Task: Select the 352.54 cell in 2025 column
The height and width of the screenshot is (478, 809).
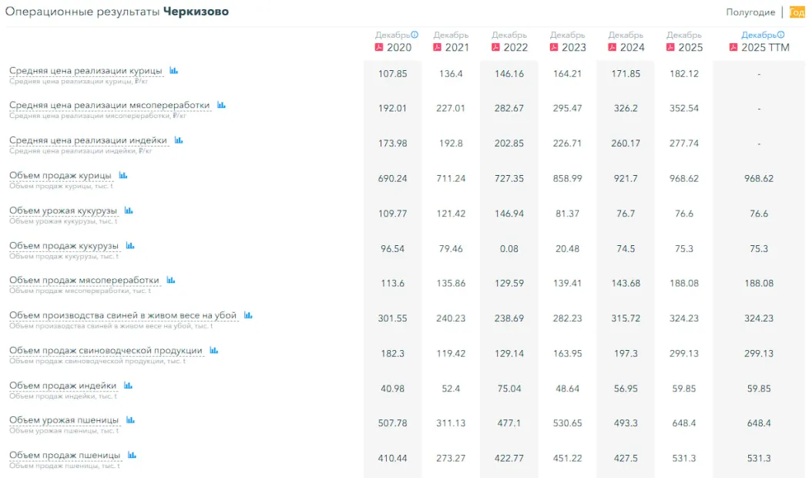Action: pos(684,109)
